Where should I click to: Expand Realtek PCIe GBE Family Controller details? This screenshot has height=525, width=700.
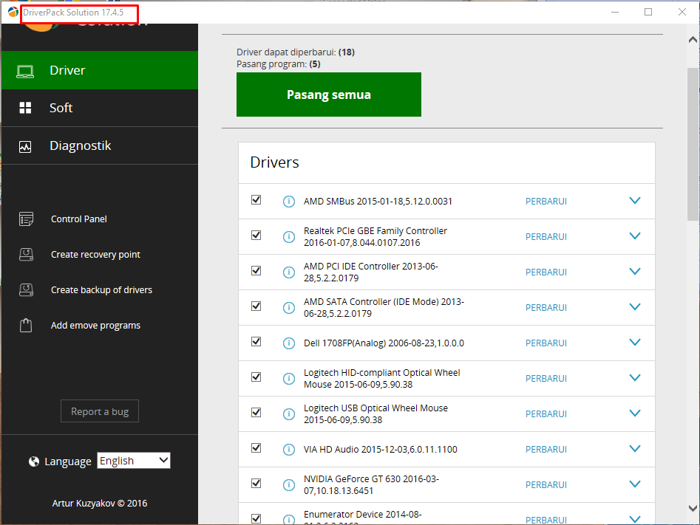tap(635, 236)
